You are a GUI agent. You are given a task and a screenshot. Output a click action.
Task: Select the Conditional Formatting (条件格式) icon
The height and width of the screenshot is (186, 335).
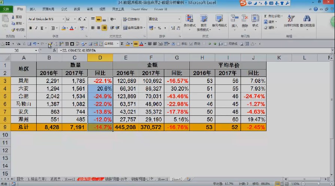pos(189,23)
